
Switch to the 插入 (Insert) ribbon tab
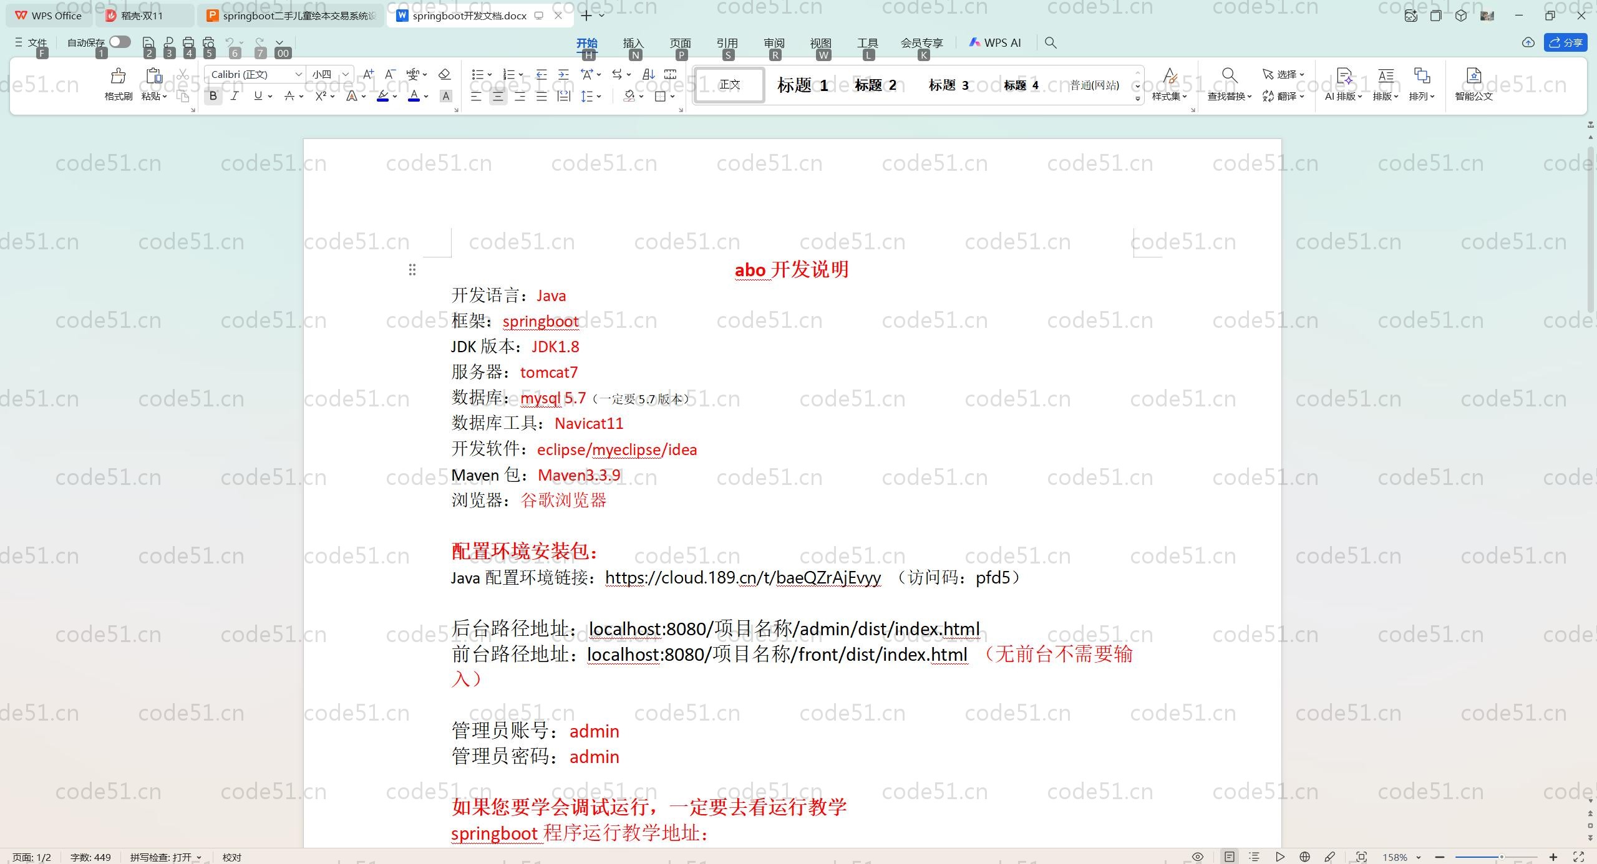point(633,43)
